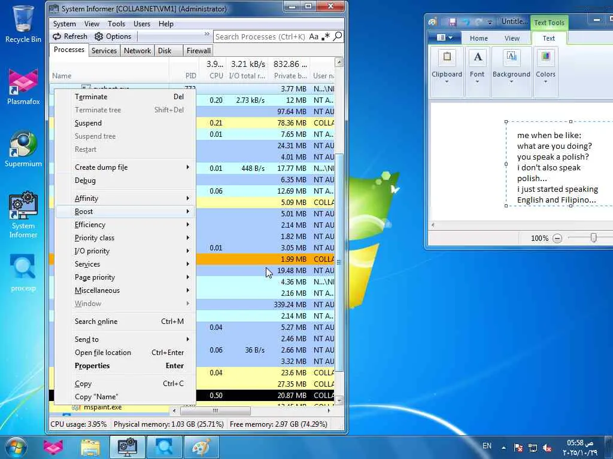Click process list horizontal scrollbar thumb
613x459 pixels.
pos(216,411)
